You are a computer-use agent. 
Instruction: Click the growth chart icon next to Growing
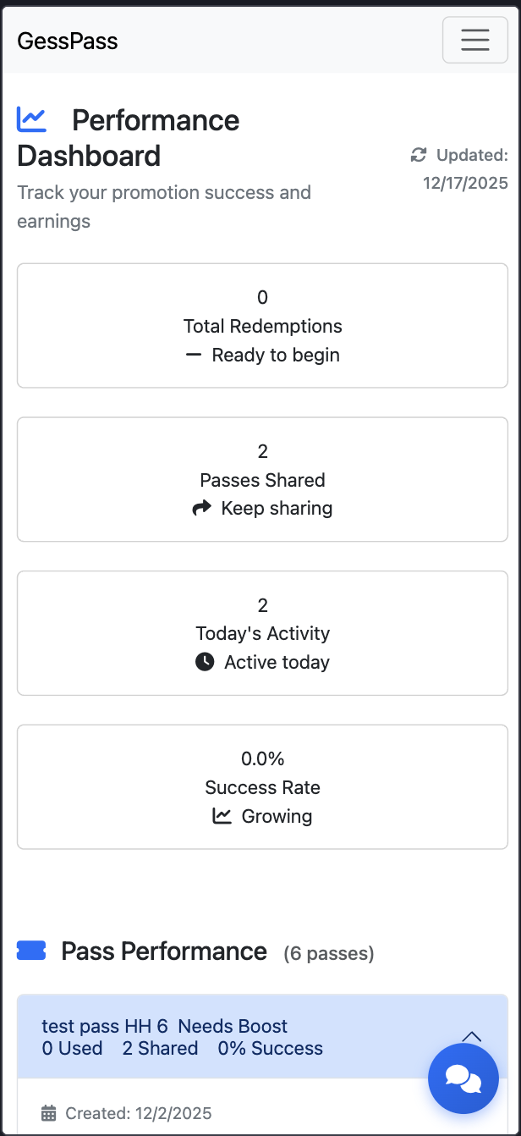pos(223,816)
